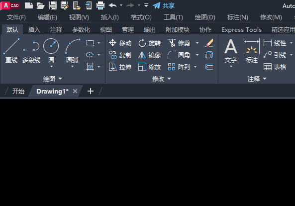Click the 圆角 fillet tool
The image size is (295, 206).
[179, 55]
